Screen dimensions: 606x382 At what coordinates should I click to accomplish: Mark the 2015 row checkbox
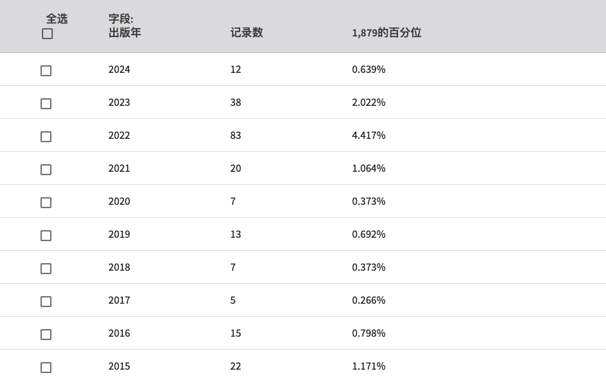point(46,368)
